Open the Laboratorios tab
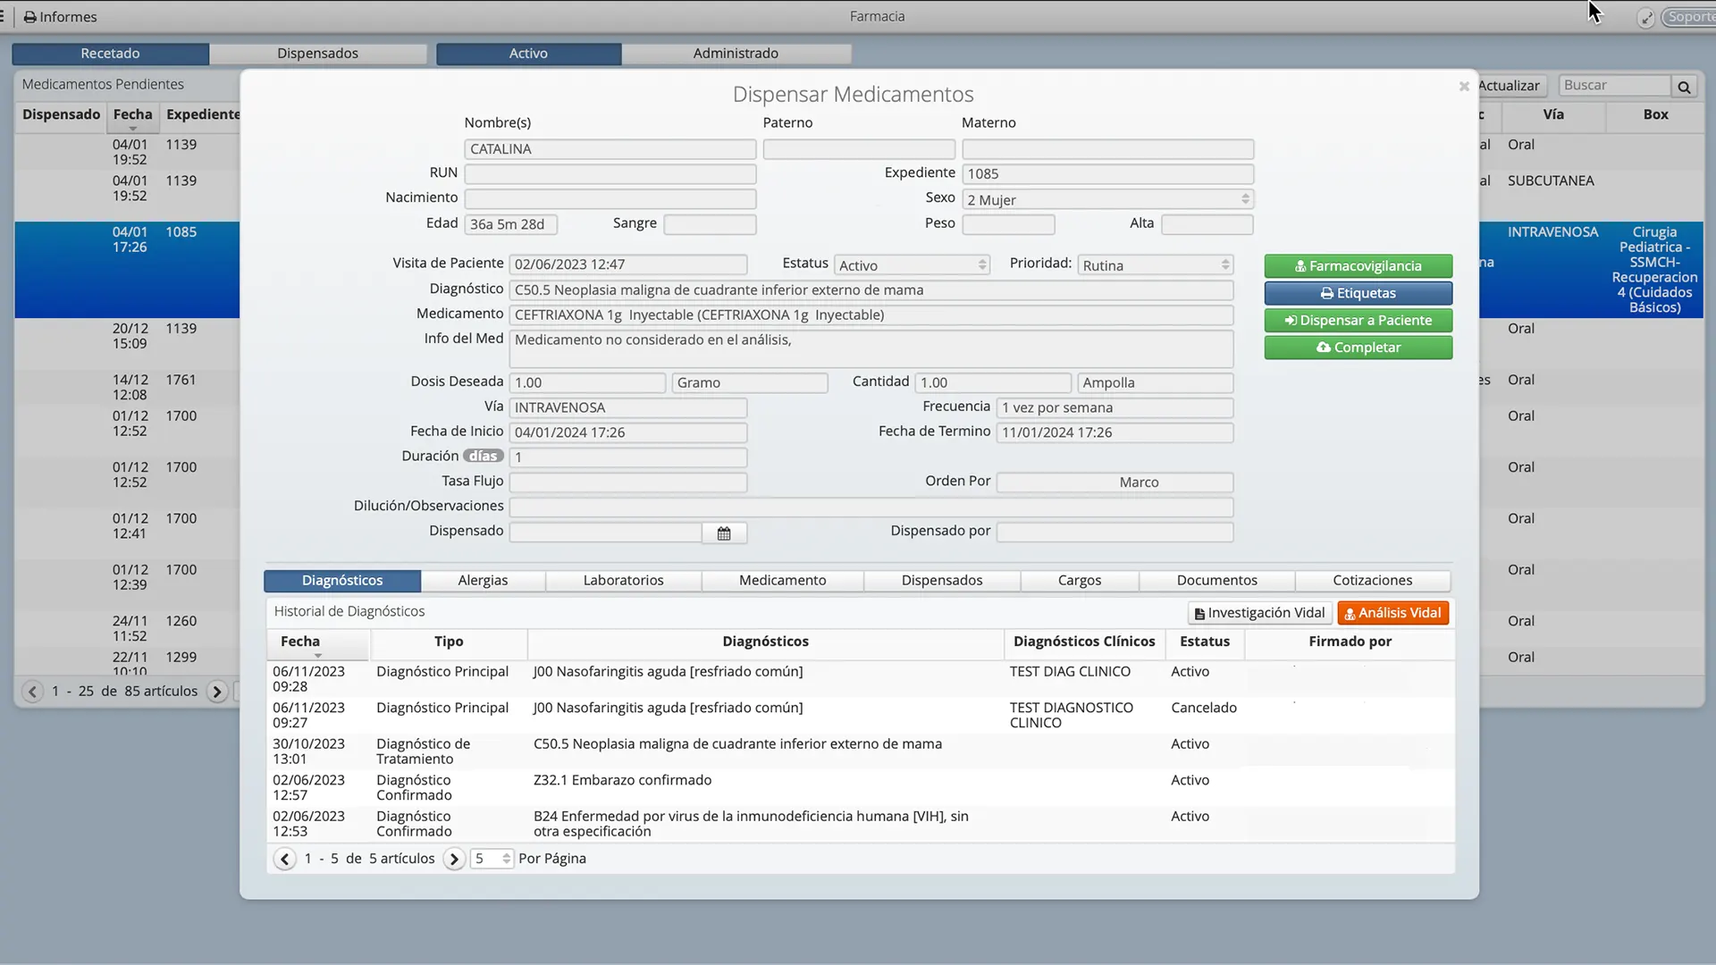1716x965 pixels. [x=623, y=581]
